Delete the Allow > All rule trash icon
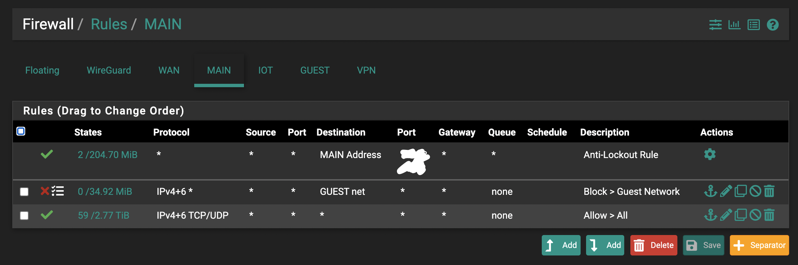The width and height of the screenshot is (798, 265). 769,215
